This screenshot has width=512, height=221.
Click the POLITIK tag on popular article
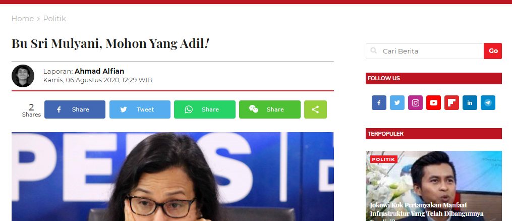click(384, 159)
